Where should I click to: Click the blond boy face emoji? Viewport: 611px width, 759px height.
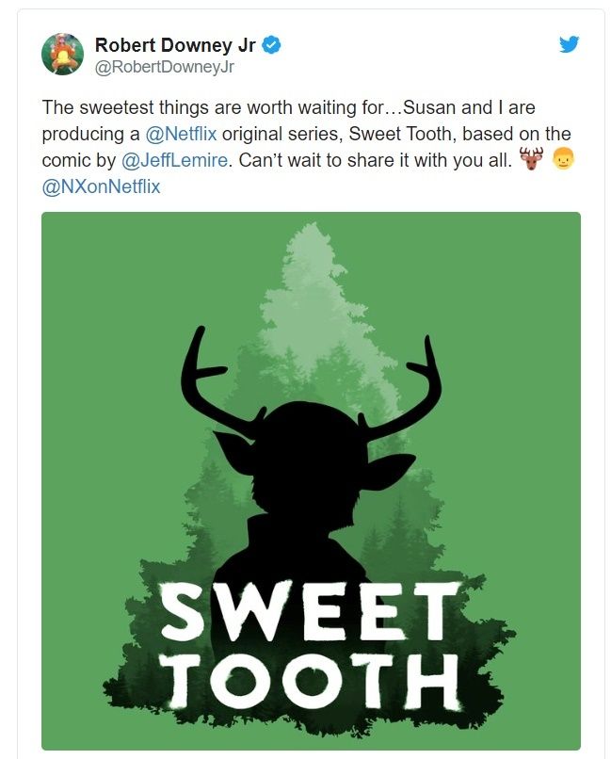pyautogui.click(x=562, y=160)
